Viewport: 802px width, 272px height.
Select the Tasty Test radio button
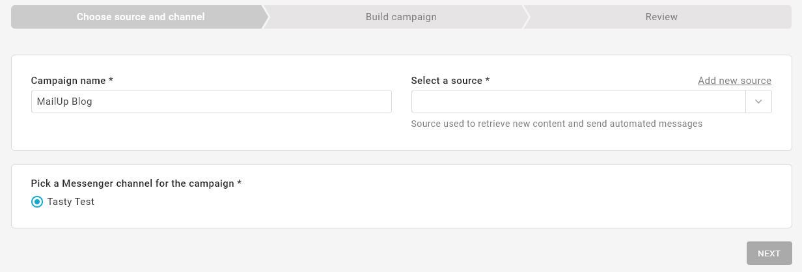[x=37, y=202]
